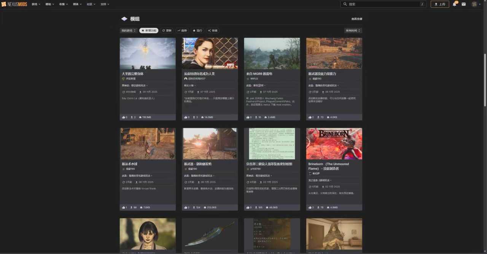Click the clock icon on 从后特朗向北成为人类 card
The width and height of the screenshot is (487, 254).
coord(185,92)
